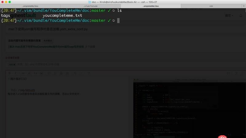This screenshot has height=138, width=246.
Task: Switch to the vim terminal tab
Action: (x=211, y=6)
